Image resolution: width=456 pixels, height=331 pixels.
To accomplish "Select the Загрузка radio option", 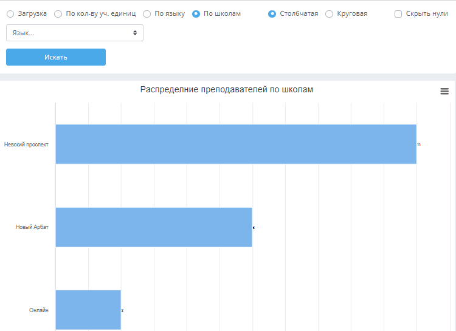I will coord(10,14).
